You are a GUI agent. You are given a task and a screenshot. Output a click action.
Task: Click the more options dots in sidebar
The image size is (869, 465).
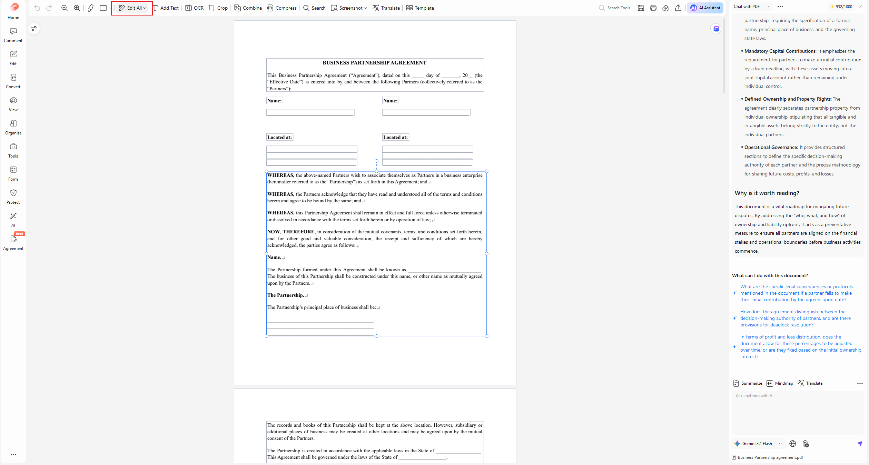13,455
